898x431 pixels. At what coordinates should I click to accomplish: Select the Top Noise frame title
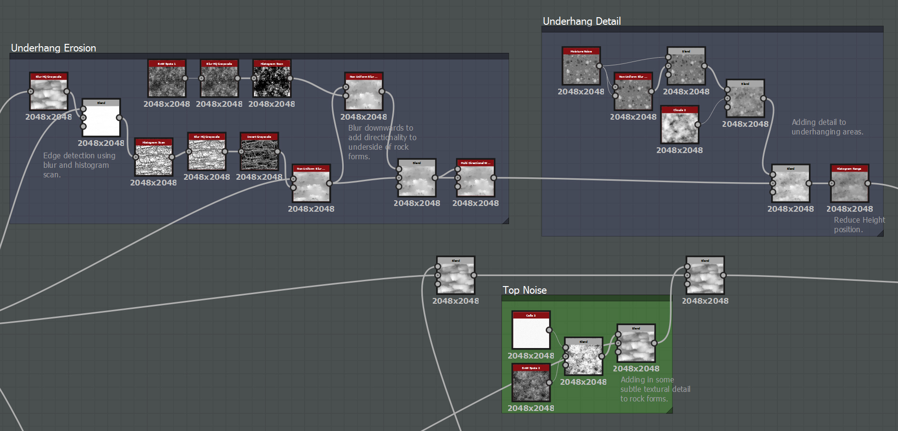click(525, 290)
